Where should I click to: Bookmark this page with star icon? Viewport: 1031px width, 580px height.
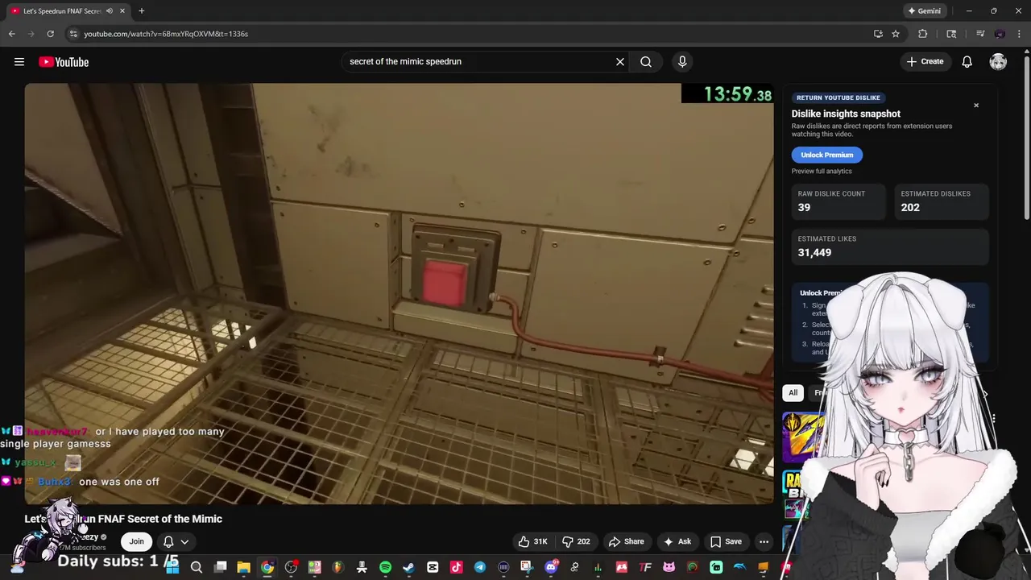point(896,34)
